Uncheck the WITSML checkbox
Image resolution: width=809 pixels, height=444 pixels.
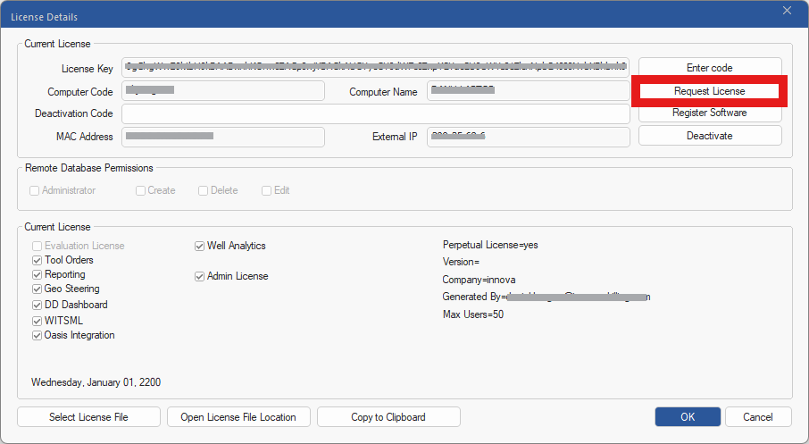pos(38,321)
